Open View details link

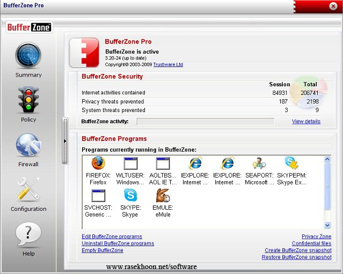pos(306,122)
